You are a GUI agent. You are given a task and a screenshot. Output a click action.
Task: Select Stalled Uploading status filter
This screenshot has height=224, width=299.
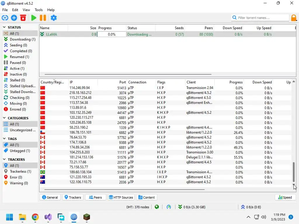[20, 86]
